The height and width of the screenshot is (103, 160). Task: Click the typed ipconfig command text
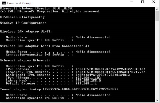(37, 17)
